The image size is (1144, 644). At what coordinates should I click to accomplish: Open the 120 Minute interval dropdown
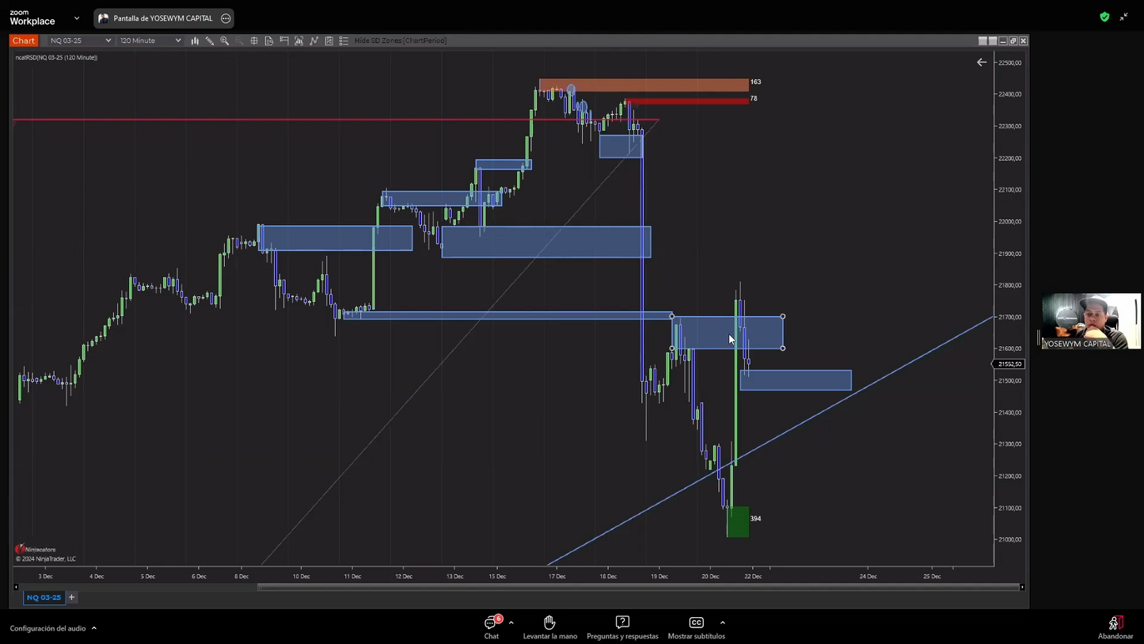coord(150,40)
